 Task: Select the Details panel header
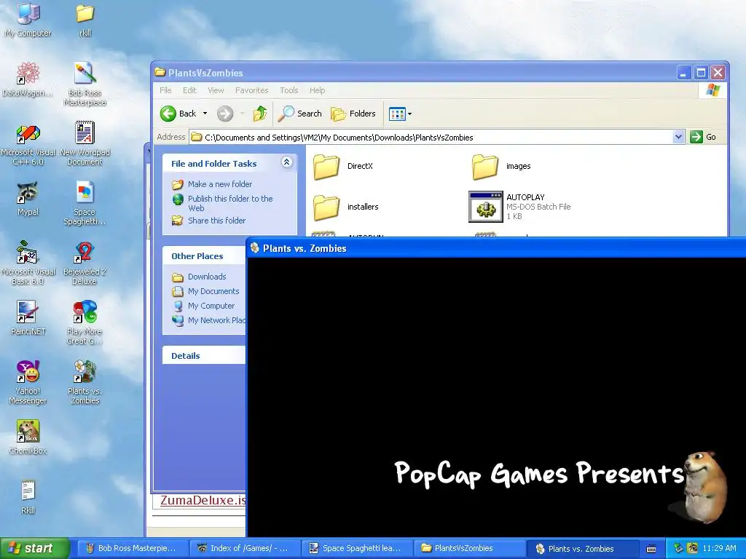(x=204, y=355)
